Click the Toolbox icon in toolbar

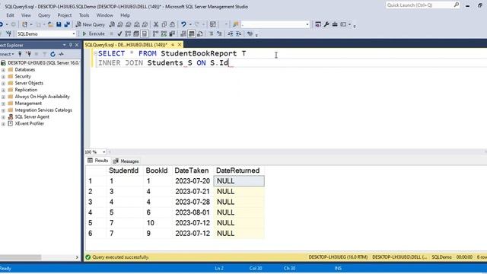click(335, 24)
